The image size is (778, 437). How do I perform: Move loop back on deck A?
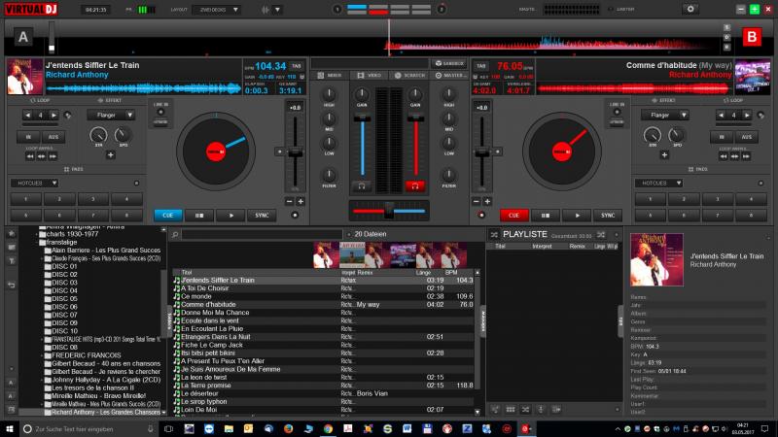point(30,156)
